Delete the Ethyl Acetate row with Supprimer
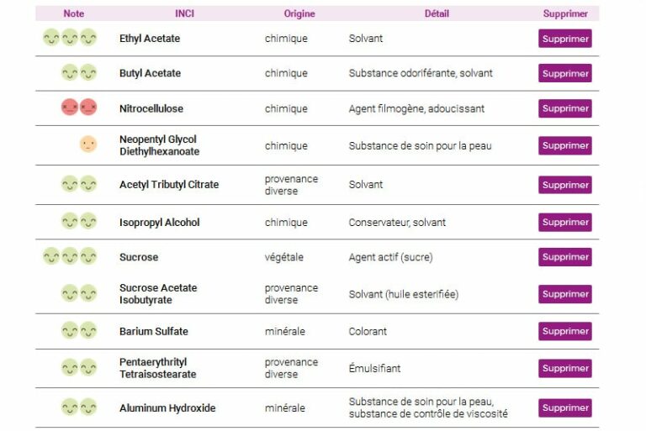Viewport: 646px width, 431px height. 565,39
